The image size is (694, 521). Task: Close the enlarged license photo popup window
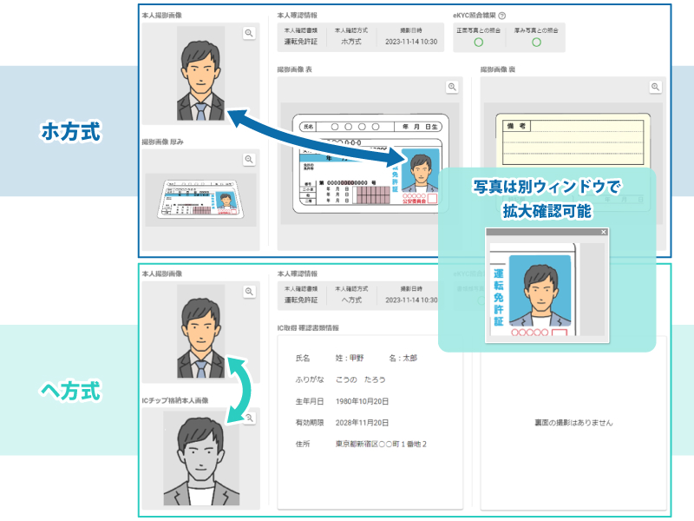click(x=604, y=233)
